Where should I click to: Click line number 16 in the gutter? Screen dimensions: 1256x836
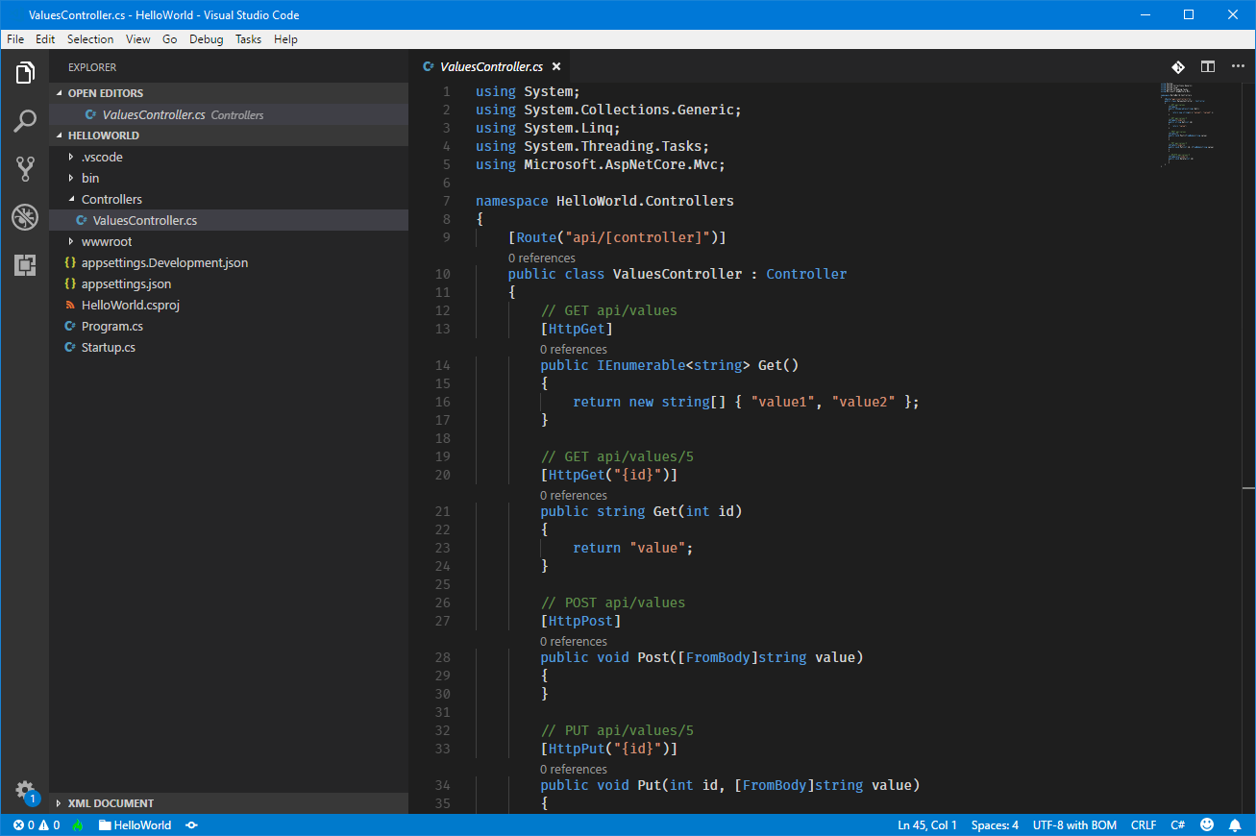pos(442,402)
